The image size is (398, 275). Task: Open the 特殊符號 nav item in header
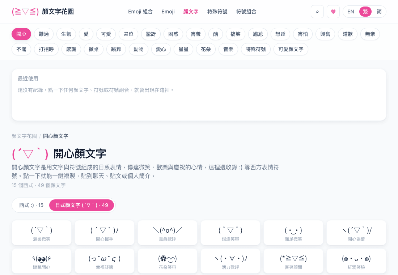click(217, 12)
